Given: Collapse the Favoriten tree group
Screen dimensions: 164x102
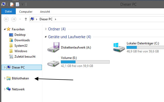Looking at the screenshot, I should [5, 29].
